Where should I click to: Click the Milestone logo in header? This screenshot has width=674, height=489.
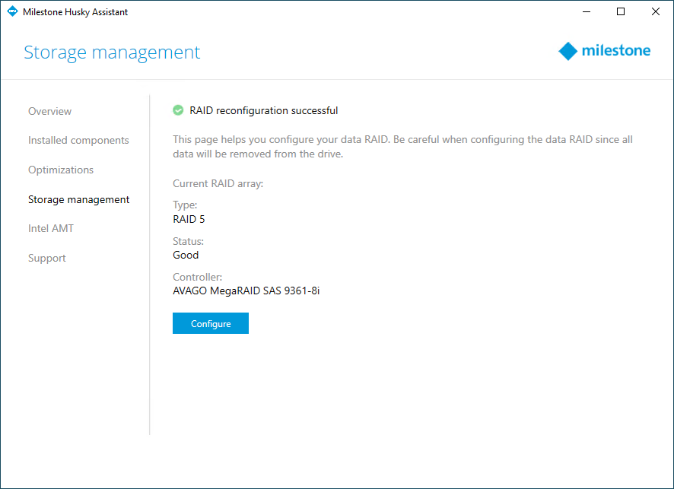coord(604,51)
